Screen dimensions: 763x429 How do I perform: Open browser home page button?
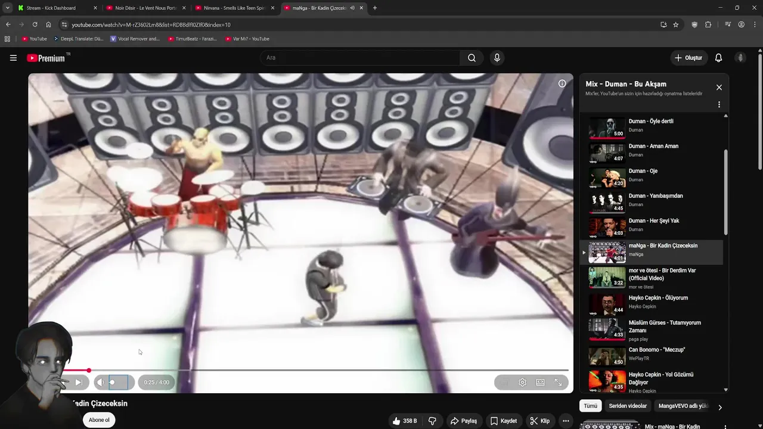click(48, 24)
